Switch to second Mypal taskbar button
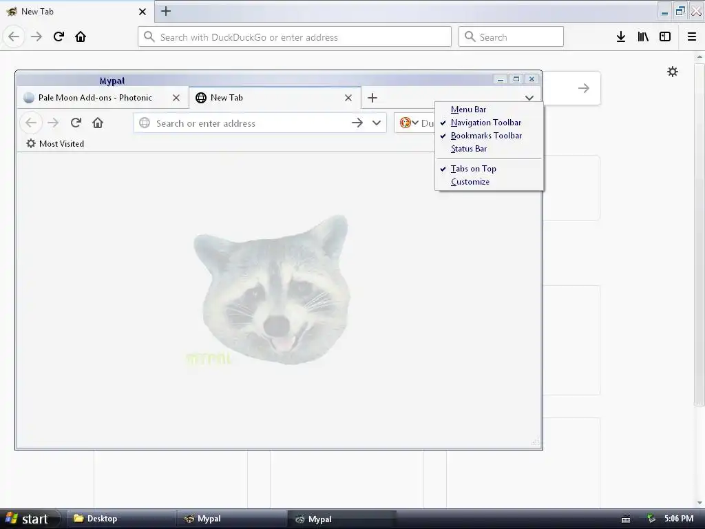Viewport: 705px width, 529px height. click(x=342, y=519)
